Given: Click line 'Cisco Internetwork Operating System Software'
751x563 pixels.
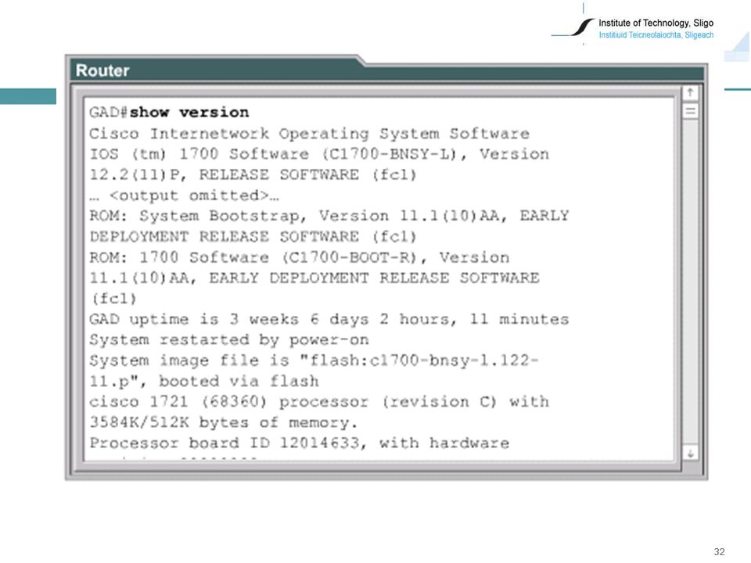Looking at the screenshot, I should (310, 134).
